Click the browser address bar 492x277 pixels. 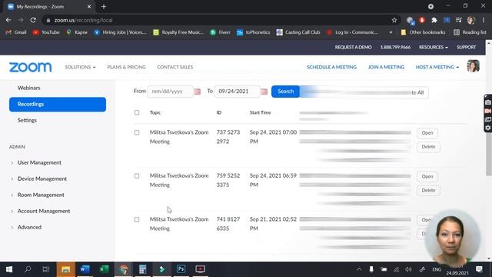220,20
